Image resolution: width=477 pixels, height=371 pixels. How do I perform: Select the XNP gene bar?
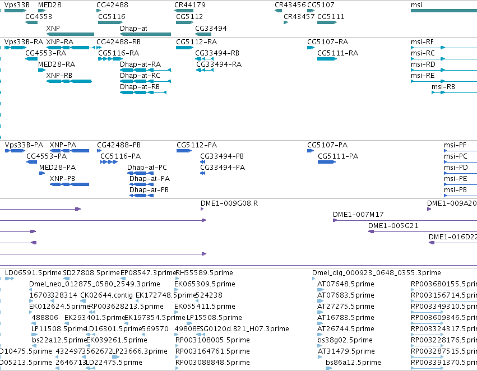70,34
